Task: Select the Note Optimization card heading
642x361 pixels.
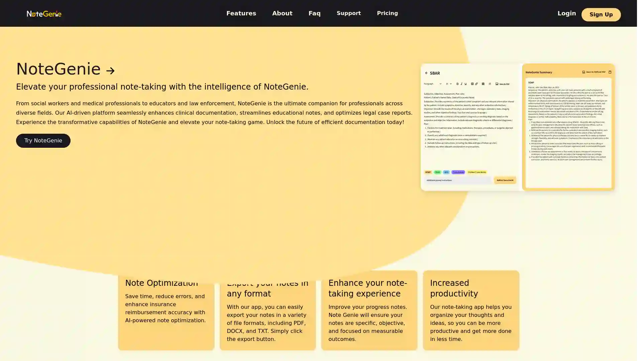Action: pos(162,283)
